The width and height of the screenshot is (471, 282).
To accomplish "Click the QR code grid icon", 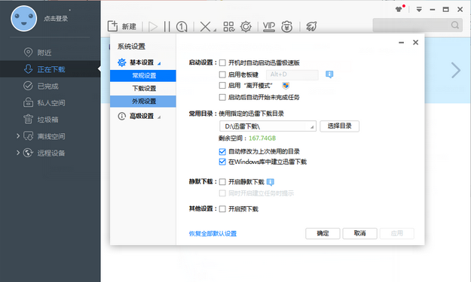I will coord(228,26).
